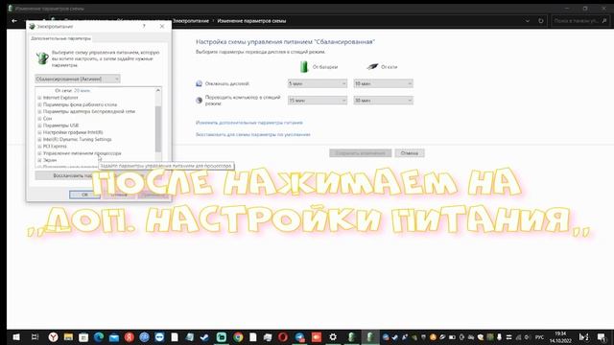614x345 pixels.
Task: Open link Изменить дополнительные параметры питания
Action: click(x=249, y=123)
